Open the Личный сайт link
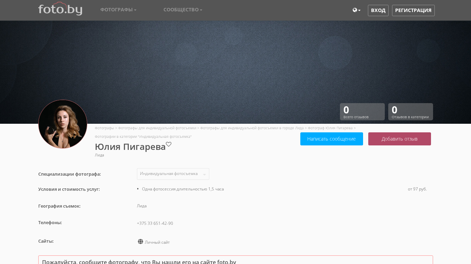The height and width of the screenshot is (264, 471). [157, 242]
